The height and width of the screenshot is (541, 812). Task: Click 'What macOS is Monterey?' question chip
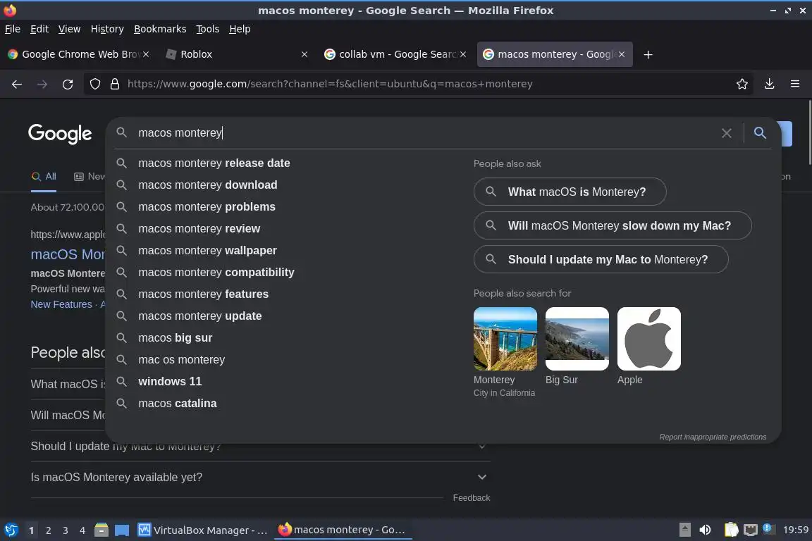pyautogui.click(x=570, y=192)
